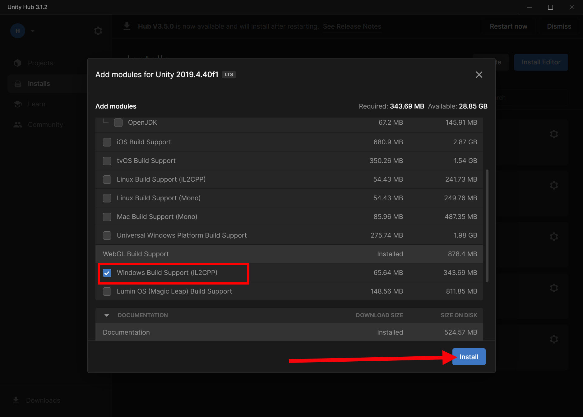Collapse the Documentation section arrow
Viewport: 583px width, 417px height.
click(107, 315)
